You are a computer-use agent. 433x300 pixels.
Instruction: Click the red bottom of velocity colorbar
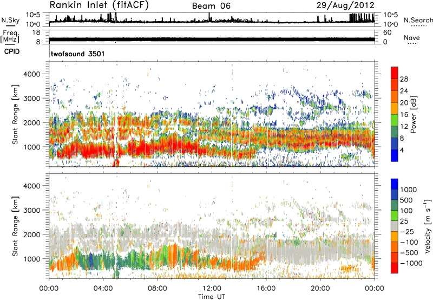pos(395,268)
